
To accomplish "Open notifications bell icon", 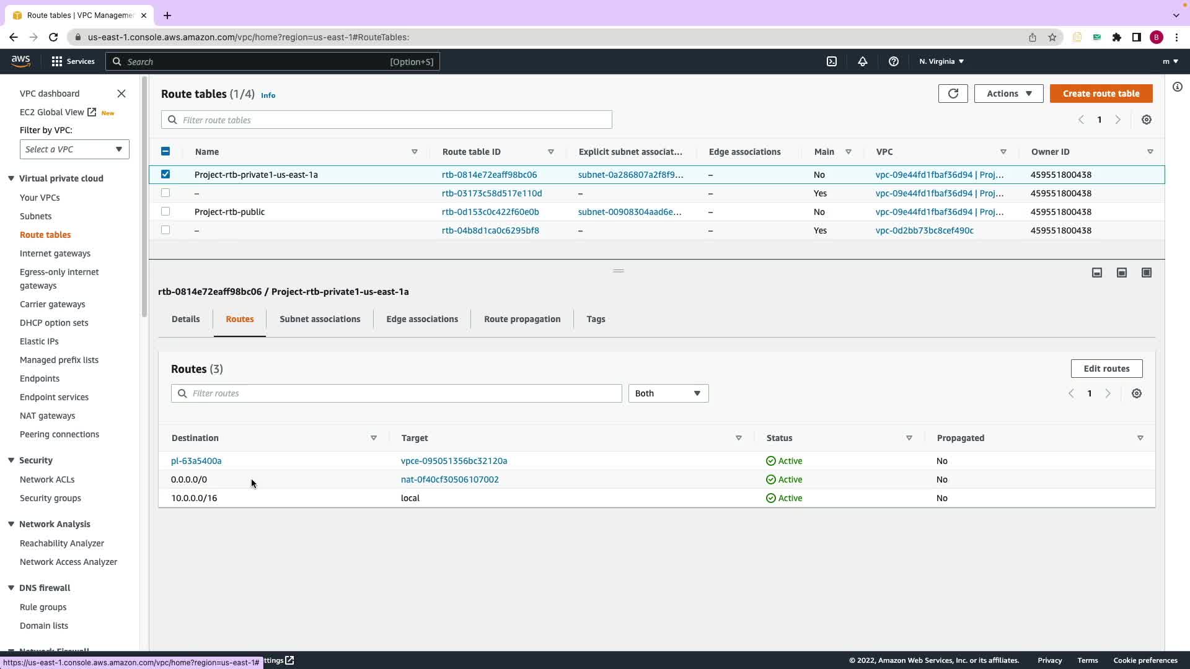I will (x=862, y=61).
